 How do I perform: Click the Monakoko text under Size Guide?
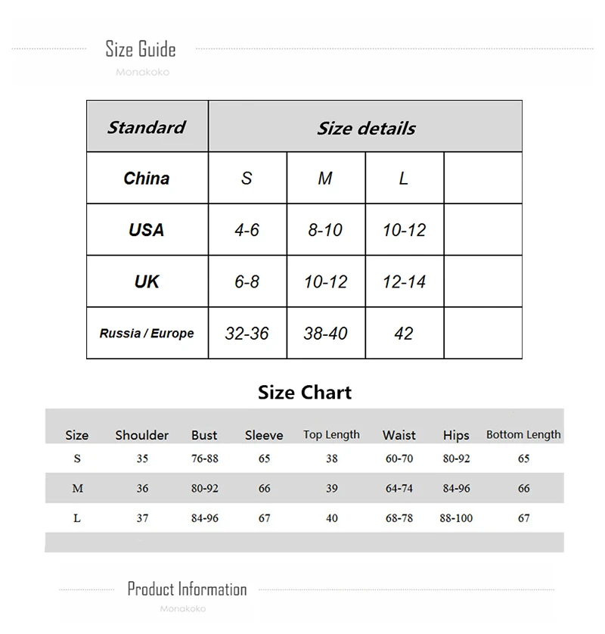(x=142, y=73)
